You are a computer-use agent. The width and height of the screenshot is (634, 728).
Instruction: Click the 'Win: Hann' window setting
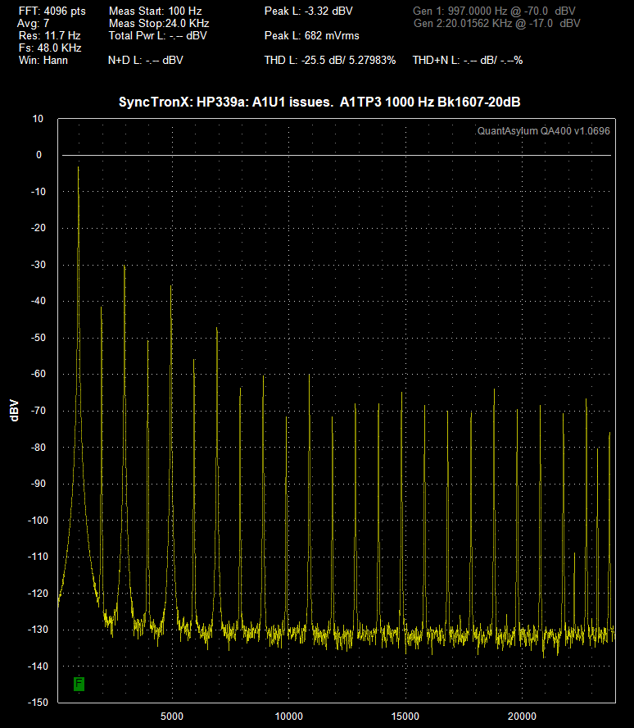click(43, 61)
